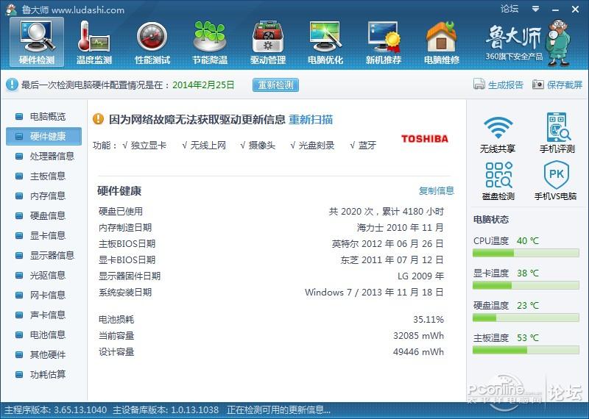Open 磁盘检测 disk check tool

pyautogui.click(x=498, y=181)
